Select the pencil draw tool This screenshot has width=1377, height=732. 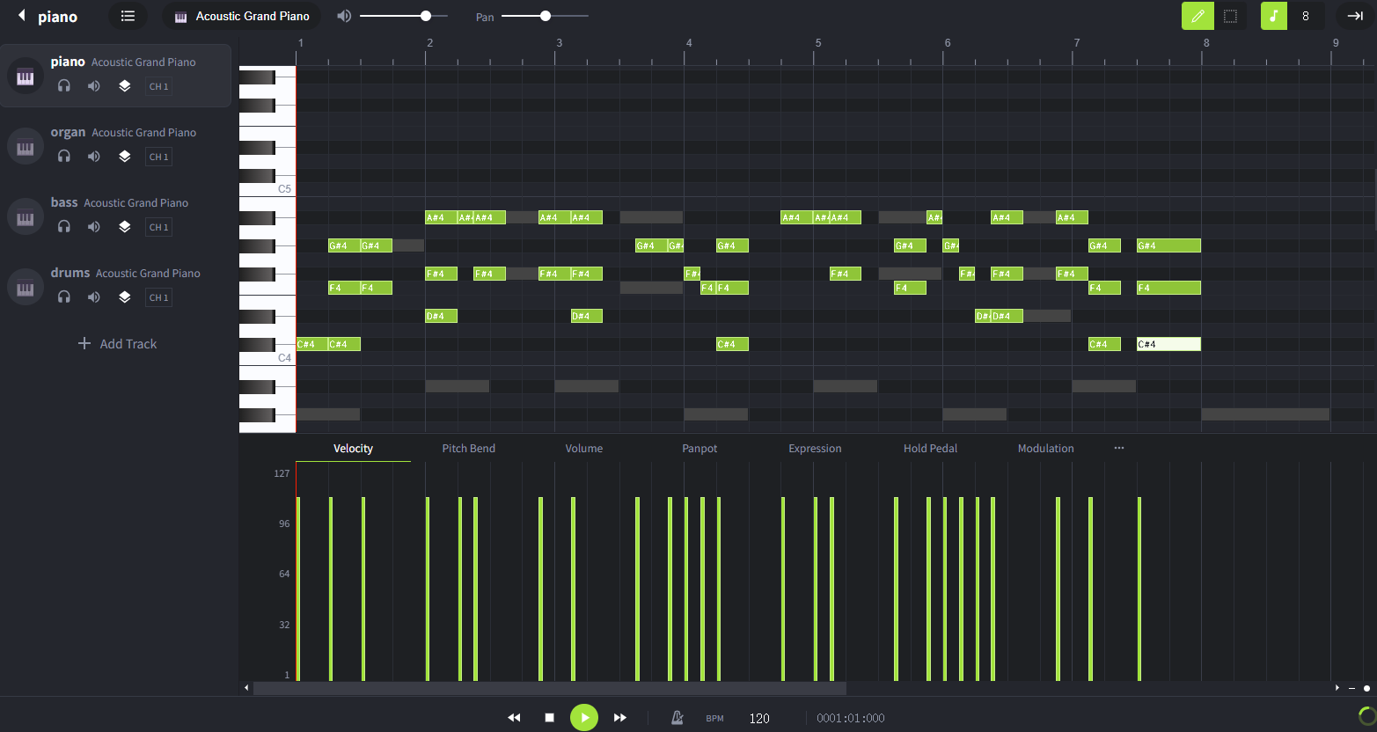(1198, 16)
